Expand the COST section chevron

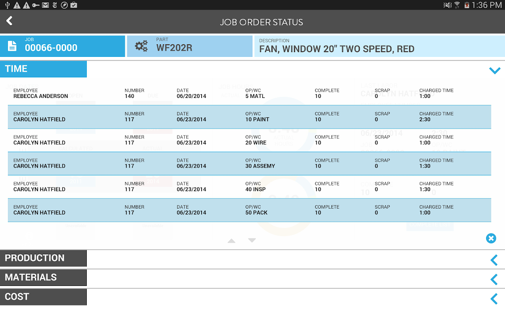[x=494, y=299]
